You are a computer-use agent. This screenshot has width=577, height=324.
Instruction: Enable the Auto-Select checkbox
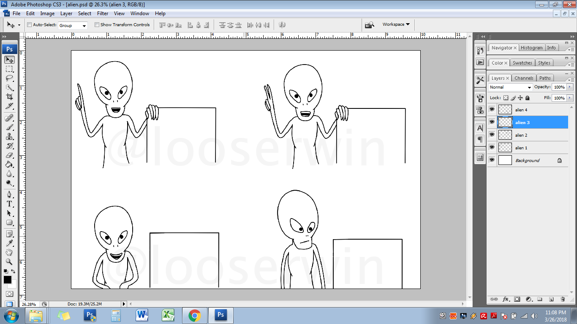pos(29,25)
